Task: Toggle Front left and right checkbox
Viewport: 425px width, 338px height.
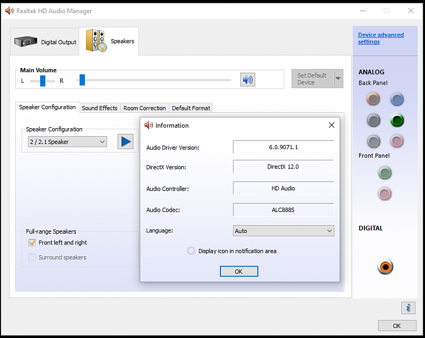Action: 32,243
